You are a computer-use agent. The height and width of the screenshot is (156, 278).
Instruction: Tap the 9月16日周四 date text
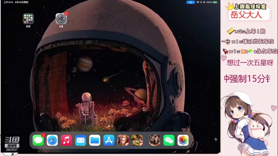(22, 2)
